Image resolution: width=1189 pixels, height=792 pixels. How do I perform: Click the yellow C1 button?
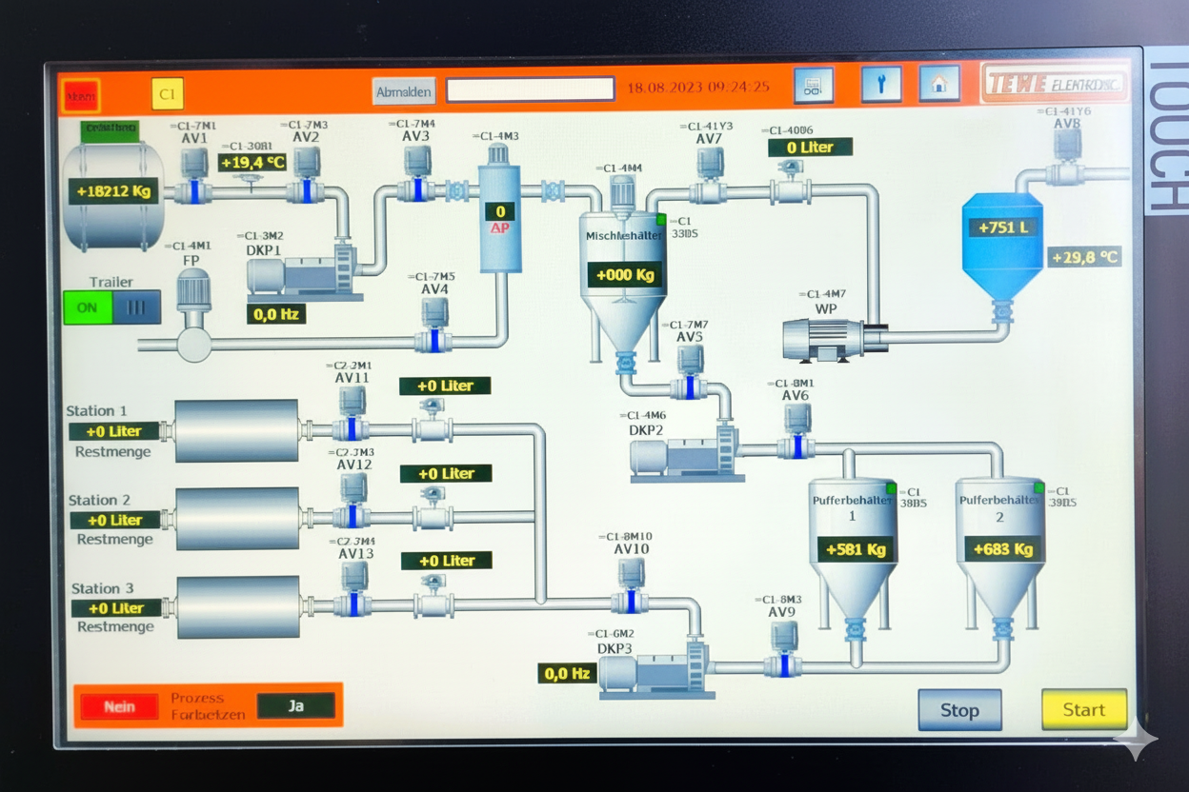(168, 94)
